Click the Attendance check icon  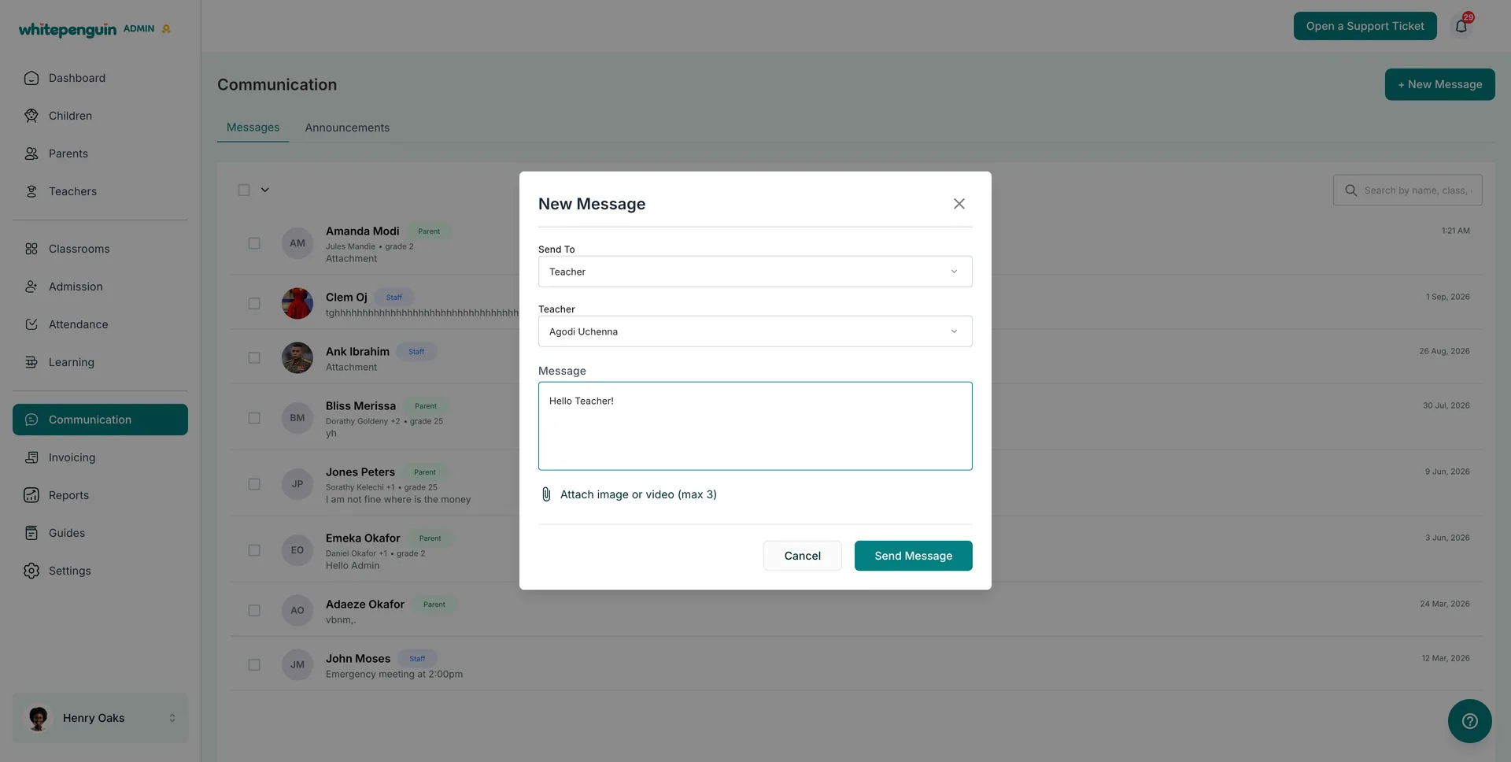click(31, 324)
